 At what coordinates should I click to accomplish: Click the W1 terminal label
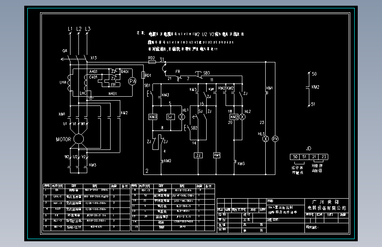click(x=83, y=124)
